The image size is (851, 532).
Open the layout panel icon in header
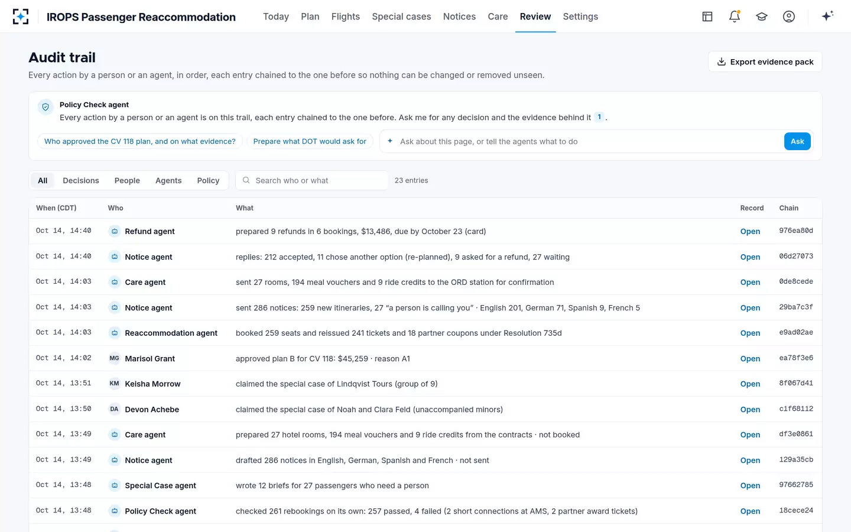707,17
